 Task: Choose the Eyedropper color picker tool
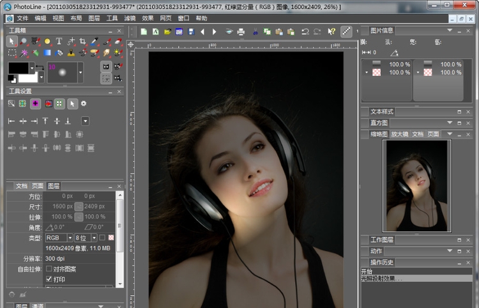[x=95, y=42]
